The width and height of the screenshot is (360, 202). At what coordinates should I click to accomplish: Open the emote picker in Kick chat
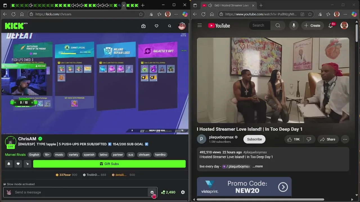[x=152, y=192]
